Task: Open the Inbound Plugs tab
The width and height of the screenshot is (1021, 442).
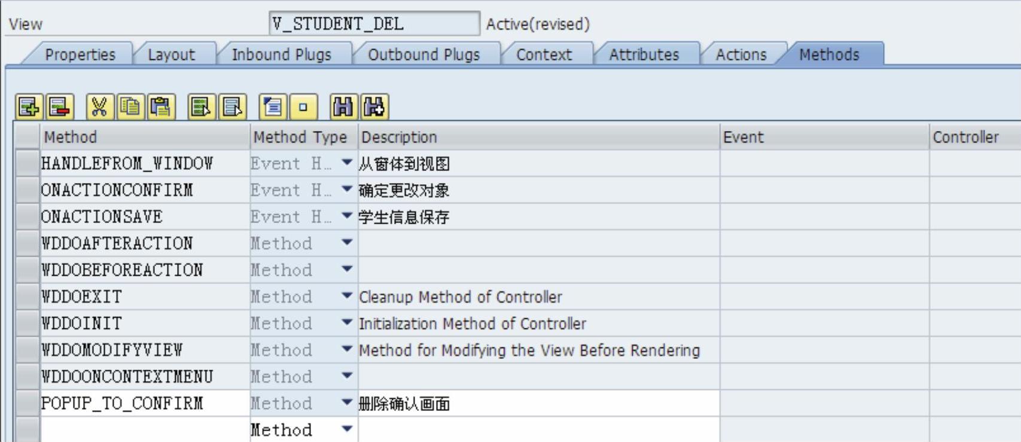Action: click(282, 54)
